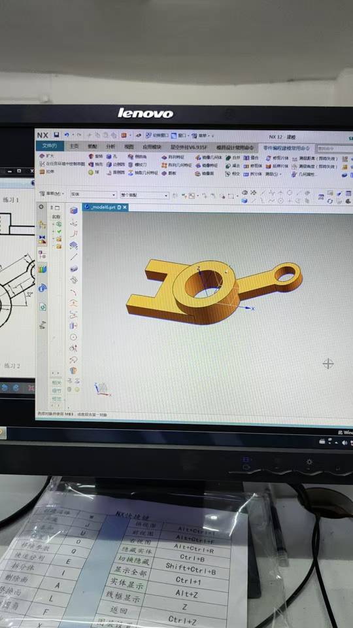
Task: Switch to the 分析 ribbon tab
Action: point(111,146)
